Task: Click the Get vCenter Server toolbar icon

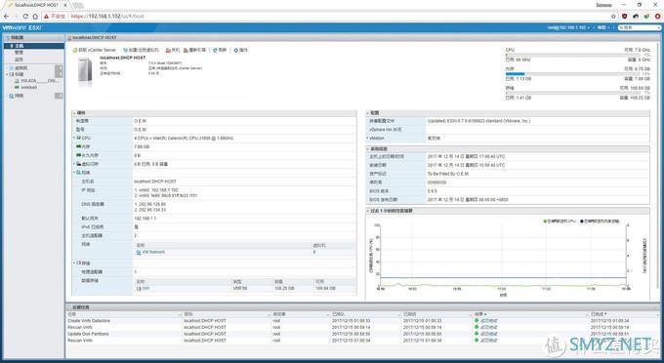Action: click(75, 50)
